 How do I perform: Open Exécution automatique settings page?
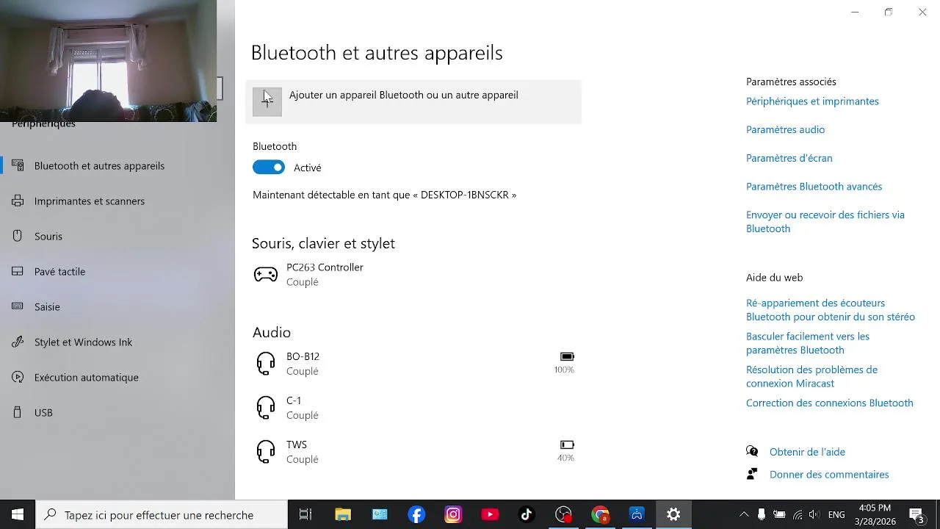pos(117,378)
